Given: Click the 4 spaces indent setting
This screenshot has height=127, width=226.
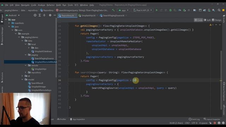Looking at the screenshot, I should 203,123.
